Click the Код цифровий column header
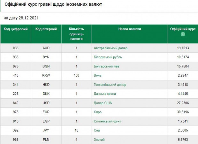 click(x=16, y=29)
